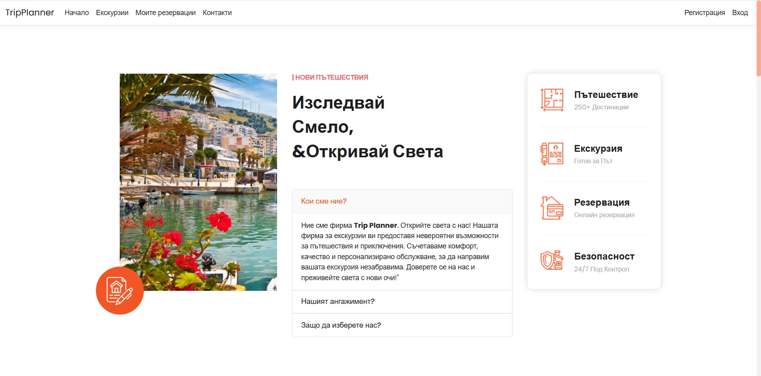Screen dimensions: 761x376
Task: Click the НОВИ ПЪТЕШЕСТВИЯ label
Action: (331, 77)
